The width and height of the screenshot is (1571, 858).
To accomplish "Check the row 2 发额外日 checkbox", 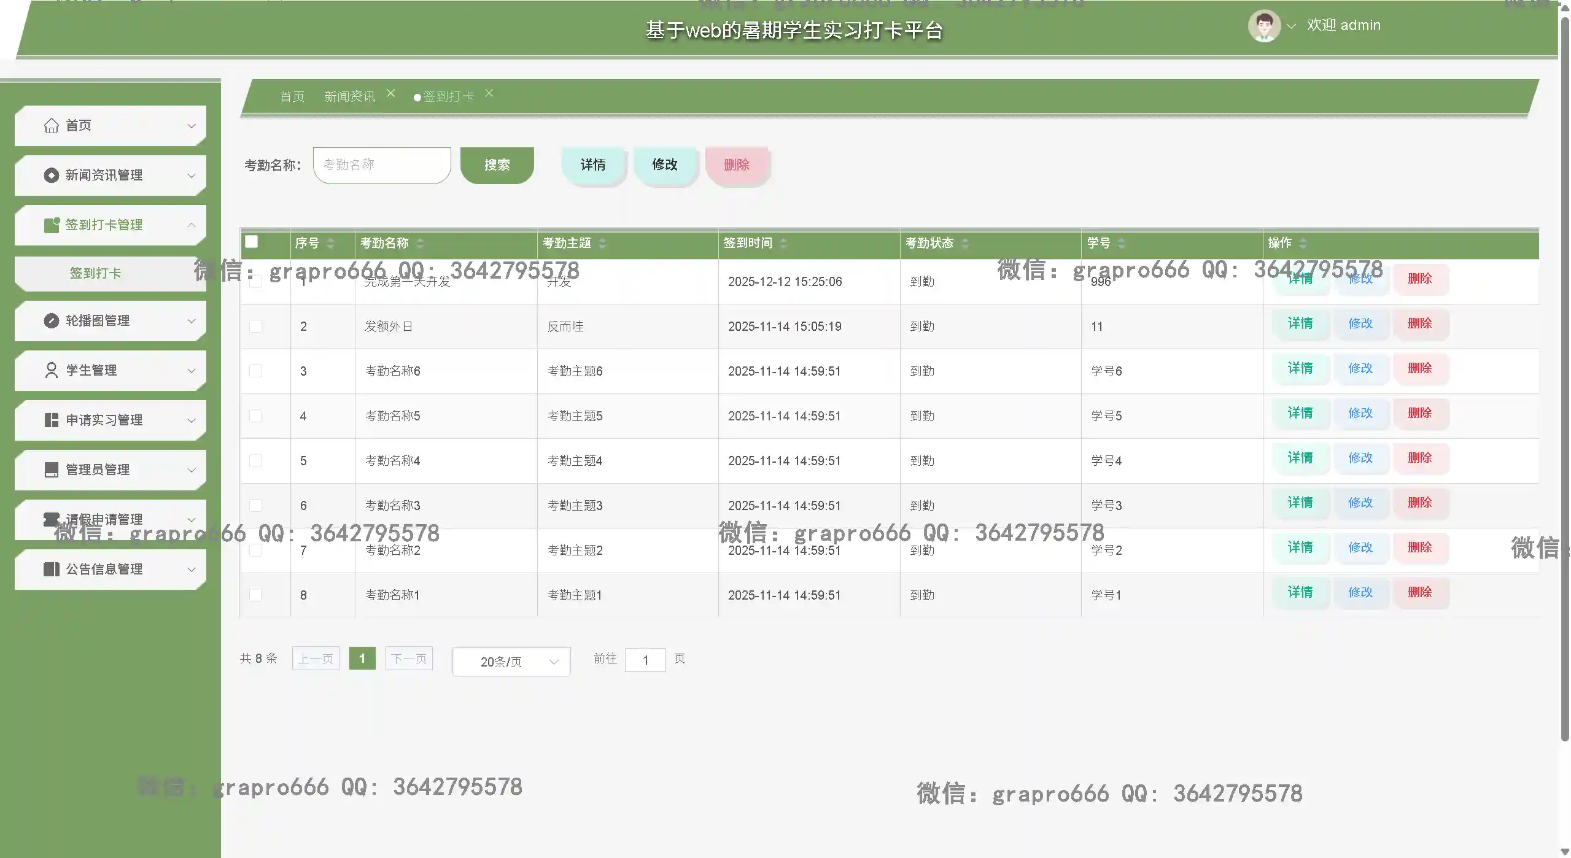I will click(256, 327).
